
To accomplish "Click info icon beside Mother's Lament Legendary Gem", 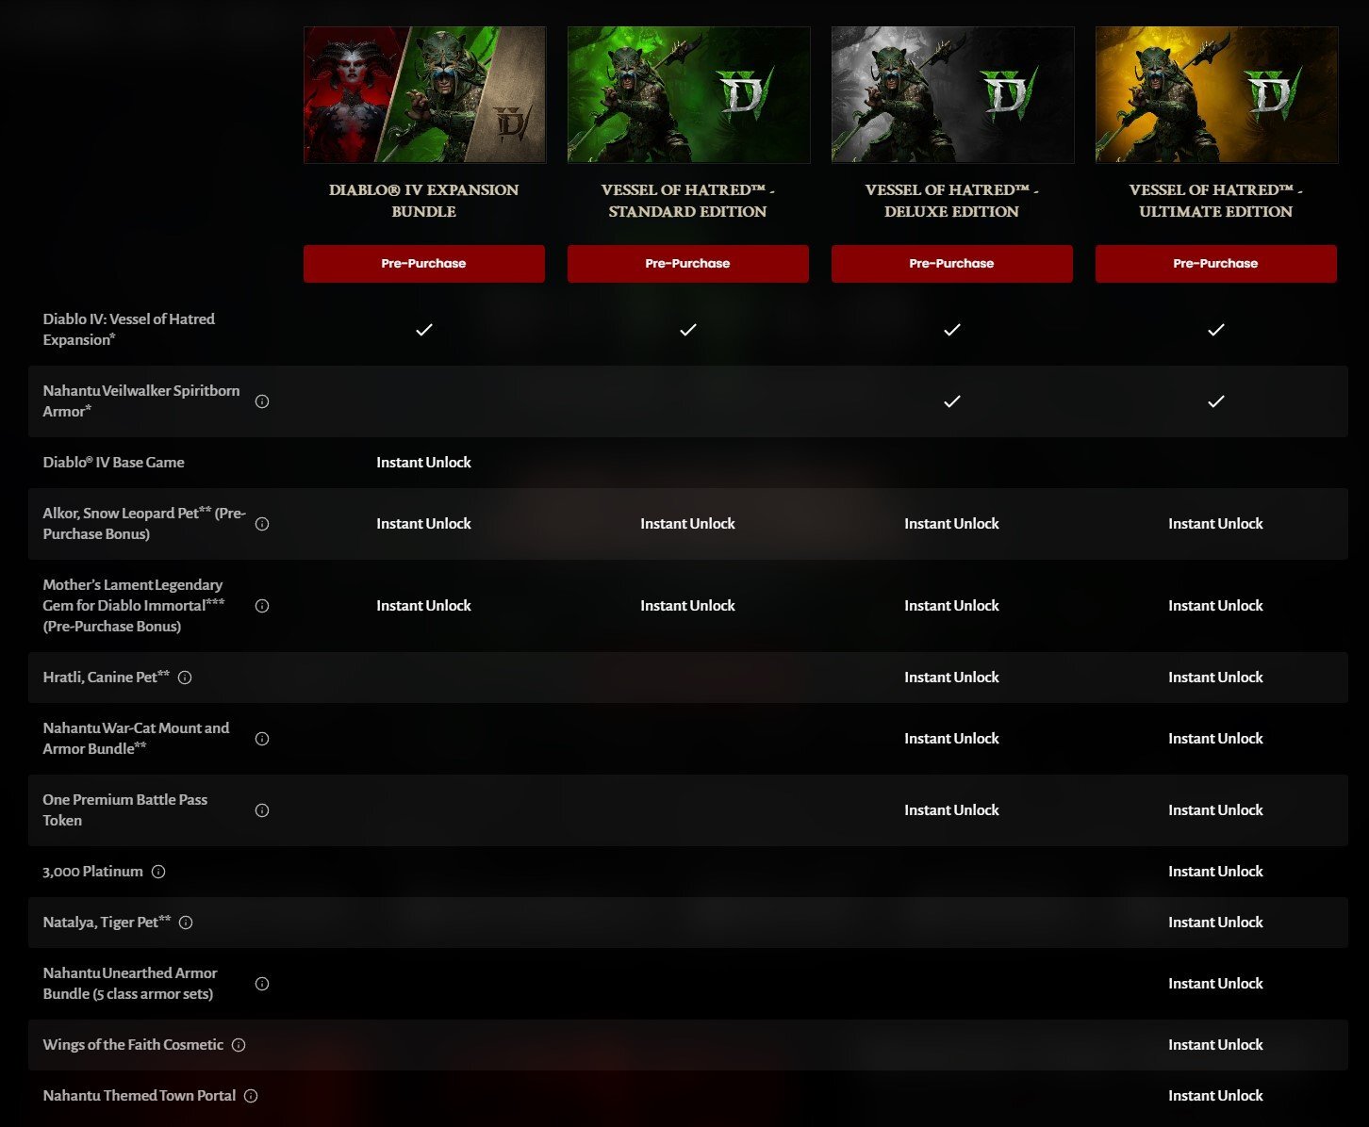I will [x=262, y=606].
